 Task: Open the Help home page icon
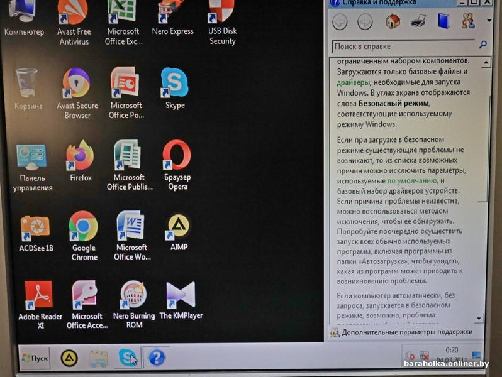pos(393,21)
